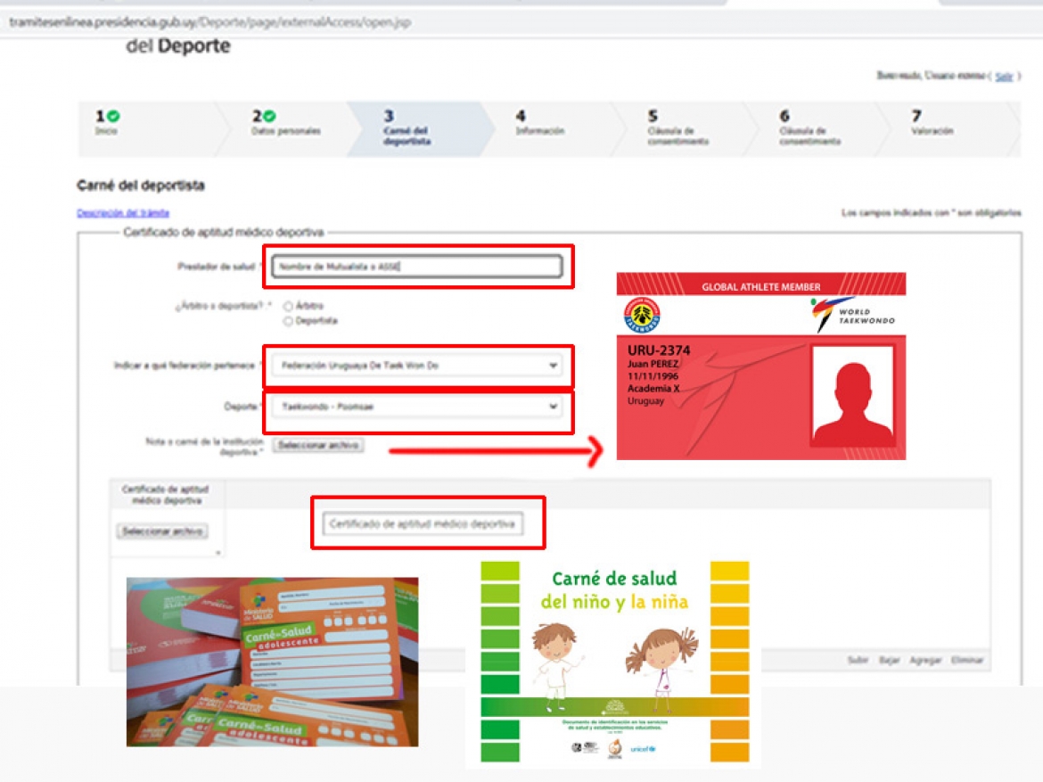Click the green checkmark on step 1 Inicio
The height and width of the screenshot is (782, 1043).
(114, 116)
